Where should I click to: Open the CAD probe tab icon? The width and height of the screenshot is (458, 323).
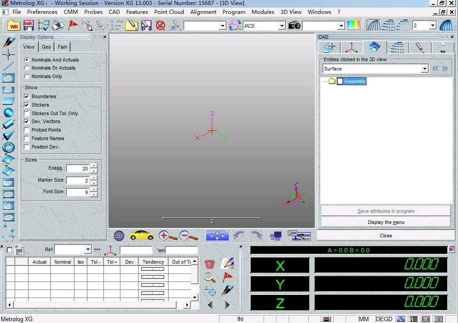pyautogui.click(x=420, y=47)
